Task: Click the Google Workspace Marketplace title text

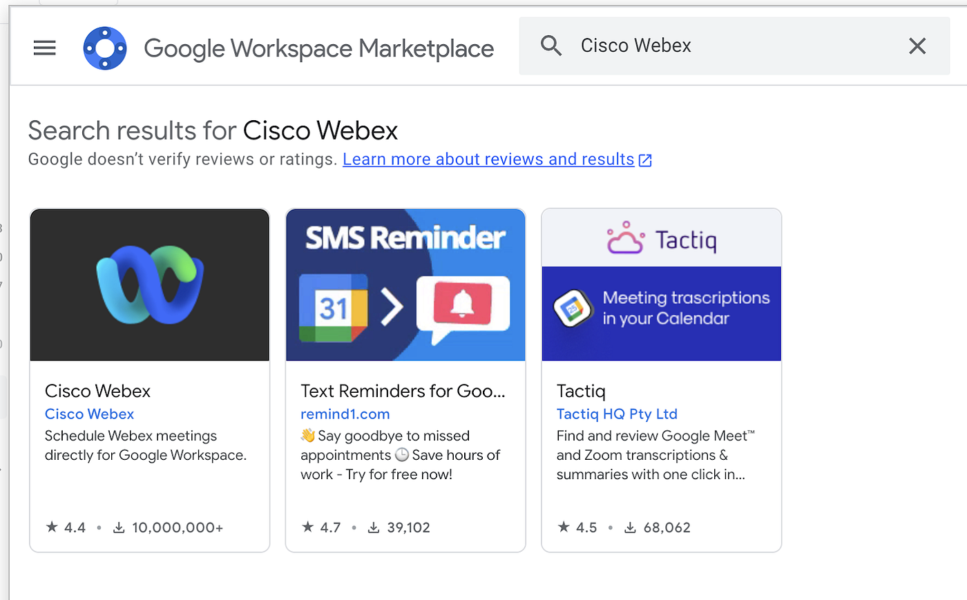Action: coord(318,48)
